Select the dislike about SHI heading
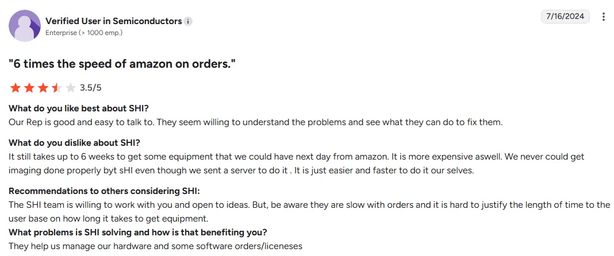 [x=74, y=143]
